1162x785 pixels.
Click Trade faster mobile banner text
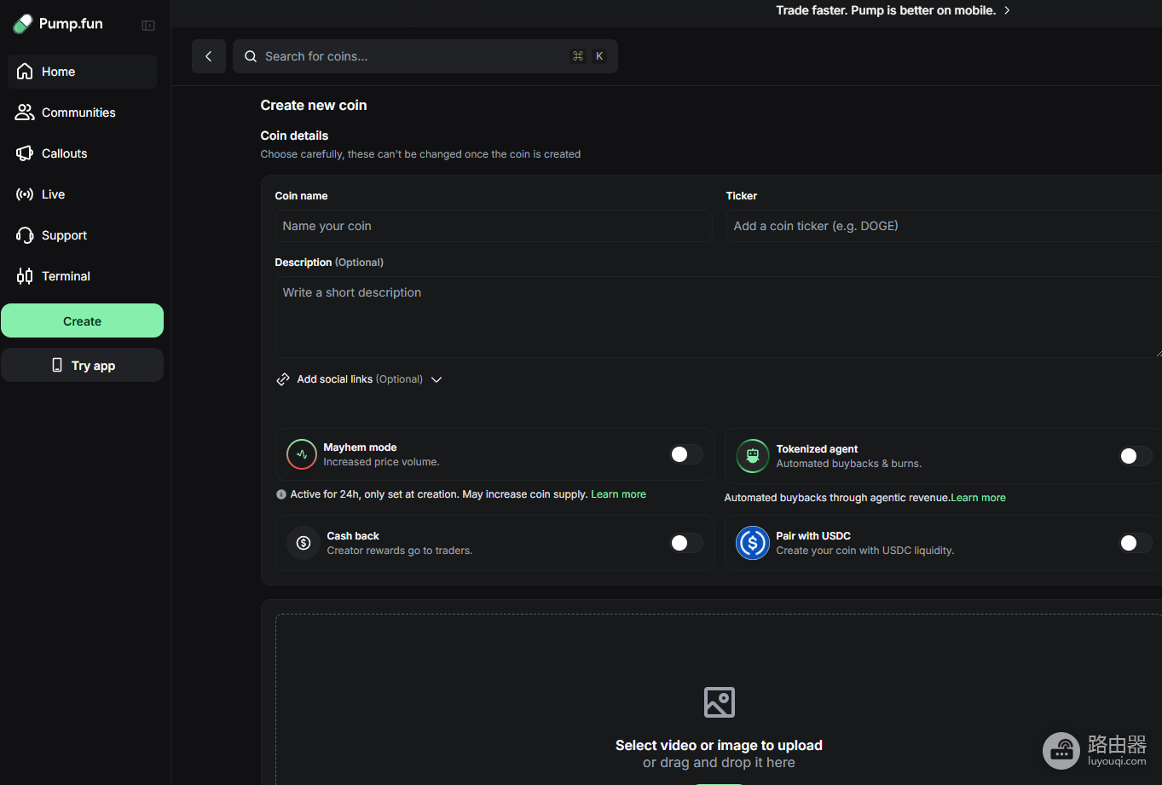[x=886, y=10]
